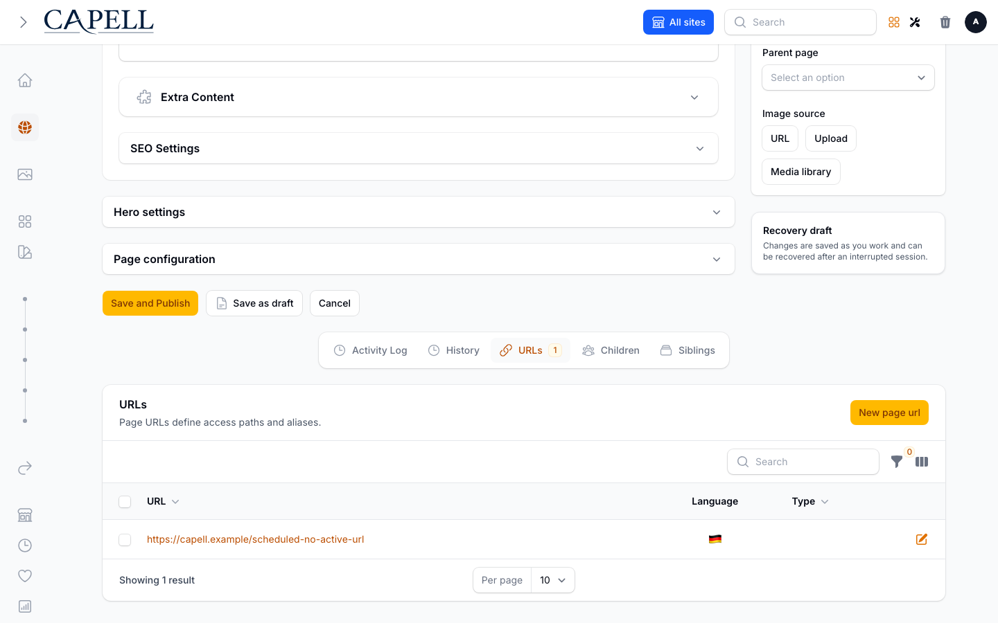Click the Capell logo

tap(98, 21)
